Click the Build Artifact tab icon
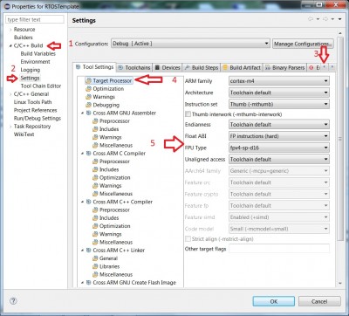The image size is (349, 316). coord(225,68)
